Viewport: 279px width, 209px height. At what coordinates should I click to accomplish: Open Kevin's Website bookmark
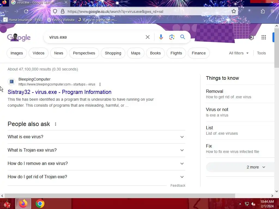click(61, 20)
